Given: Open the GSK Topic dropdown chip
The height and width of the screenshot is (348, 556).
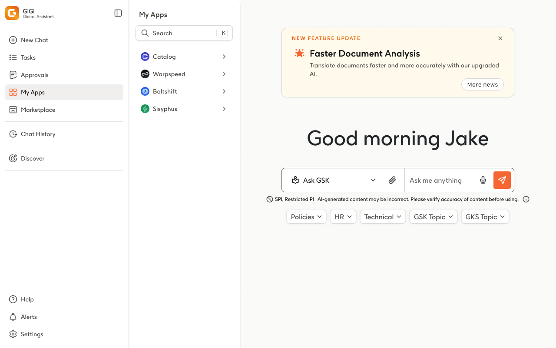Looking at the screenshot, I should point(434,217).
